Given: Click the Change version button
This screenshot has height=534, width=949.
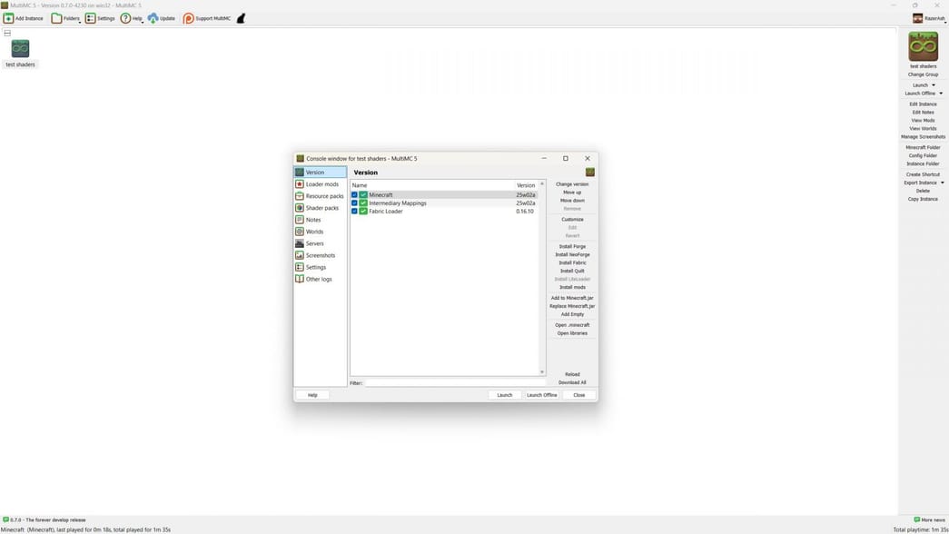Looking at the screenshot, I should [x=571, y=183].
